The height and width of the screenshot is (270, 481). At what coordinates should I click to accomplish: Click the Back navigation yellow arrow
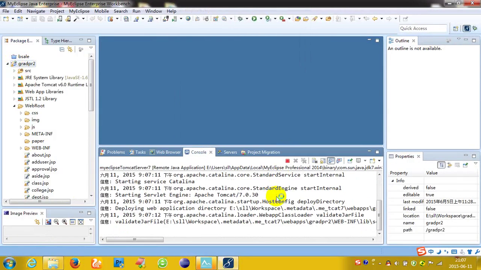[x=375, y=19]
